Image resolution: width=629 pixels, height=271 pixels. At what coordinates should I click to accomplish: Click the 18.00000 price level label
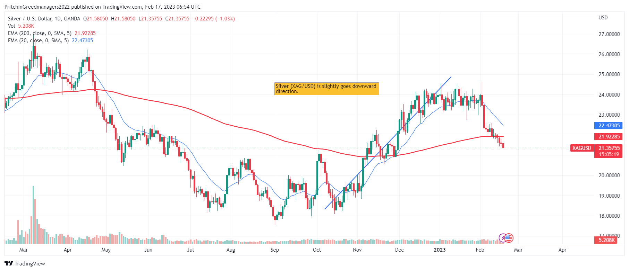tap(609, 216)
